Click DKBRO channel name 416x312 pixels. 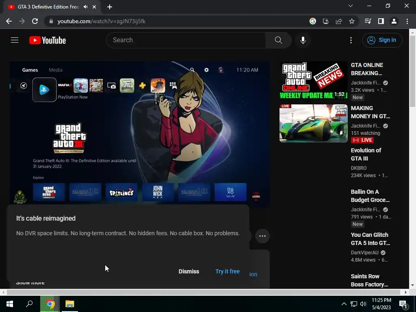(359, 168)
